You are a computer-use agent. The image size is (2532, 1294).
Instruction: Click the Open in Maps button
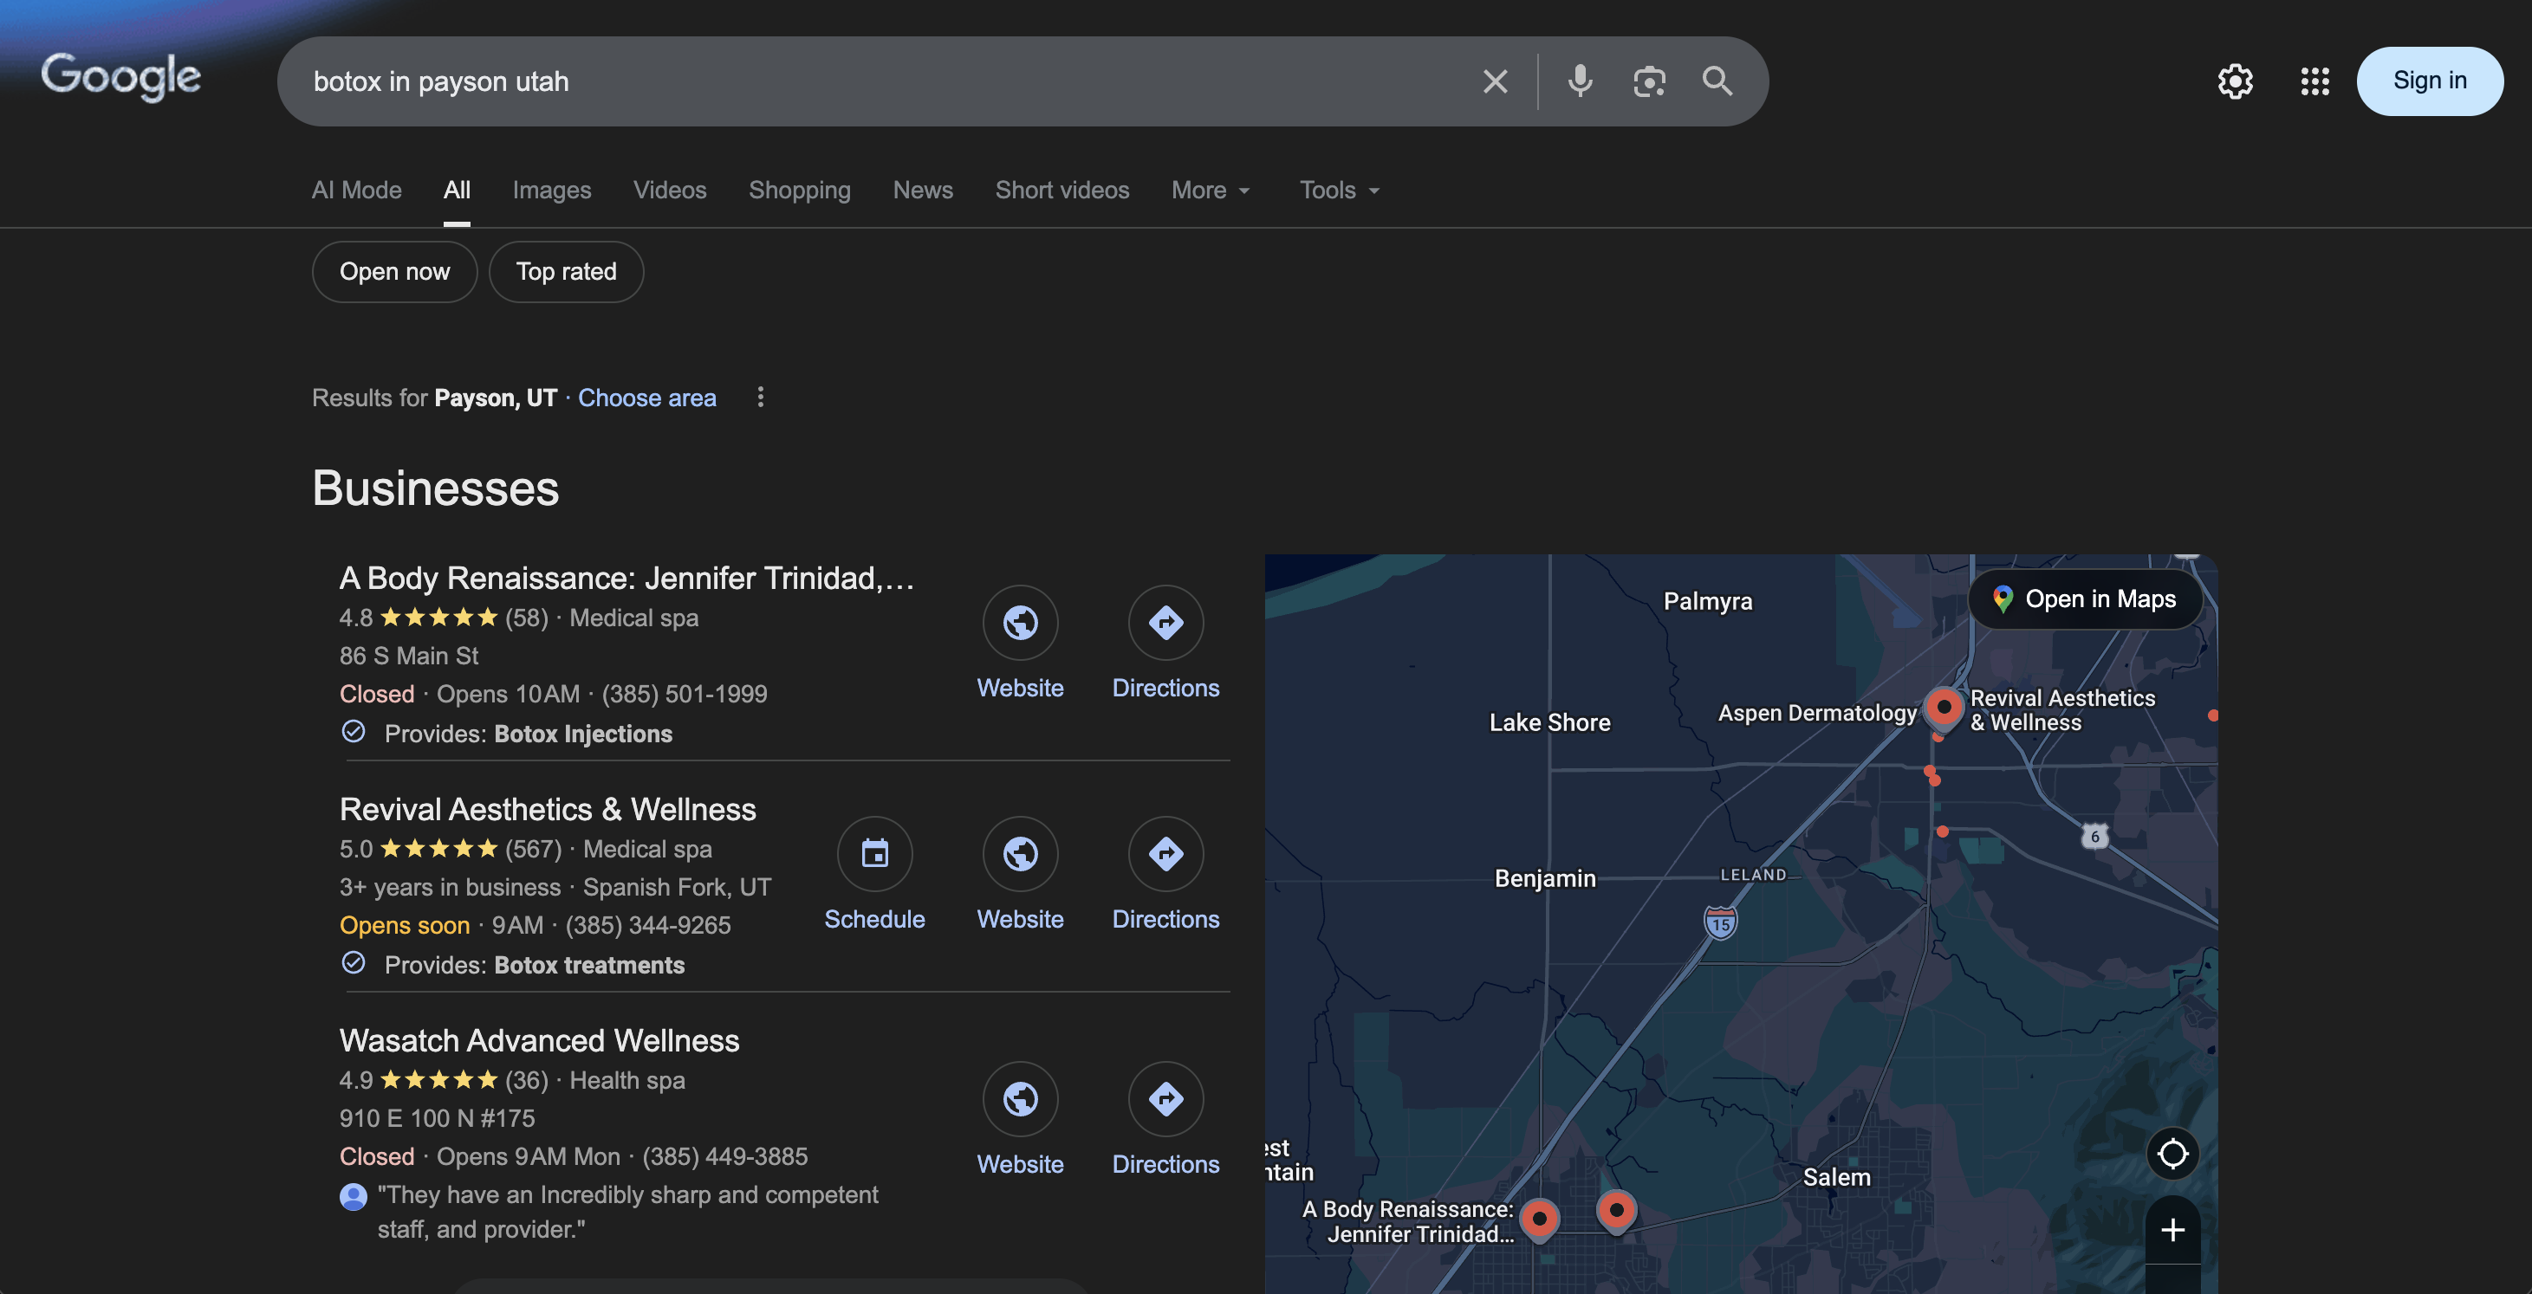[2084, 599]
